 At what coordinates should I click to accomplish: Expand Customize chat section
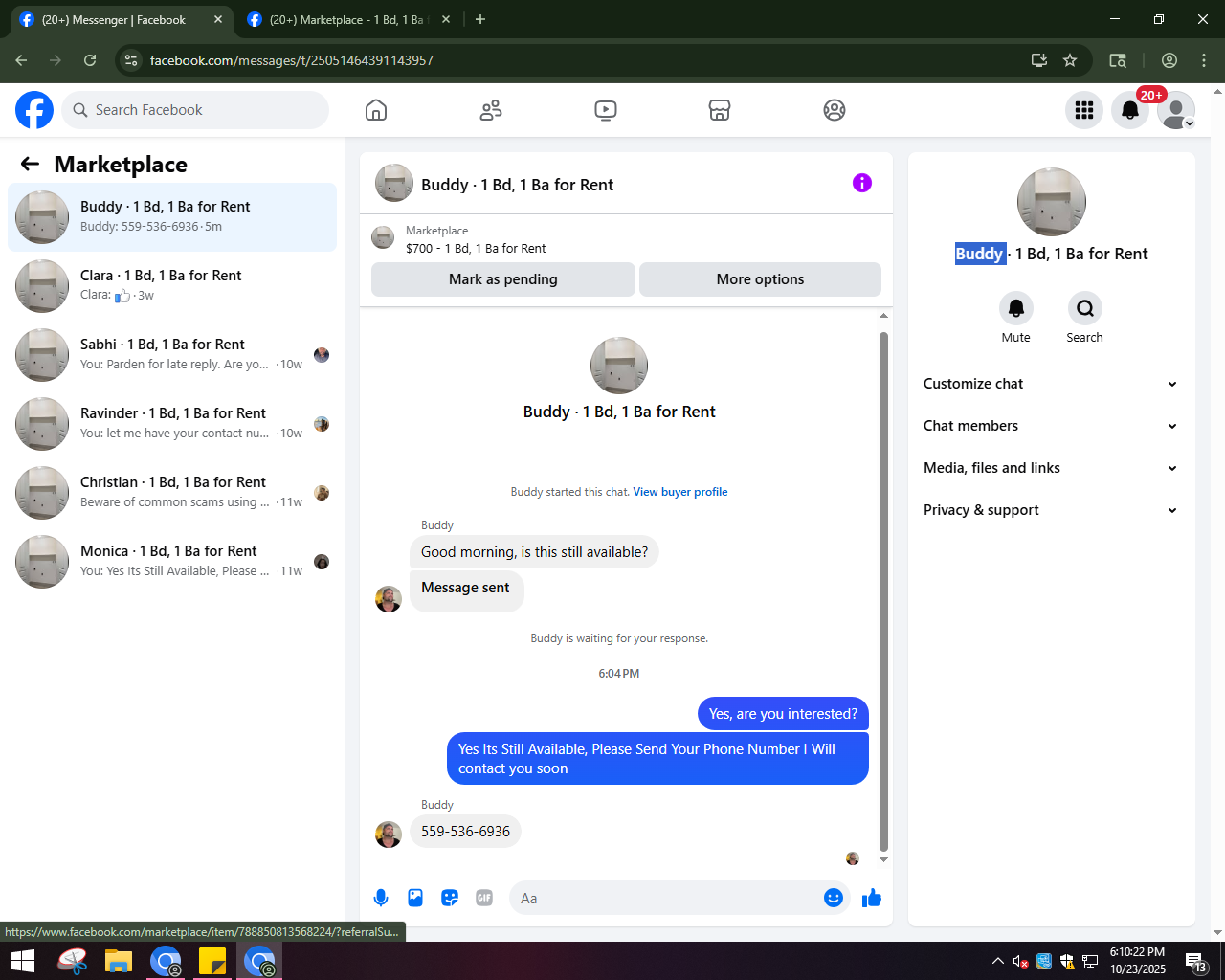[x=1051, y=384]
